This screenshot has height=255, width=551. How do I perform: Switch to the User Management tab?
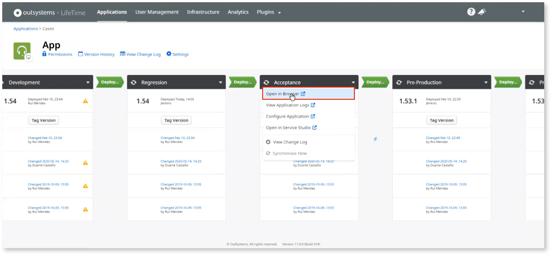pyautogui.click(x=157, y=12)
